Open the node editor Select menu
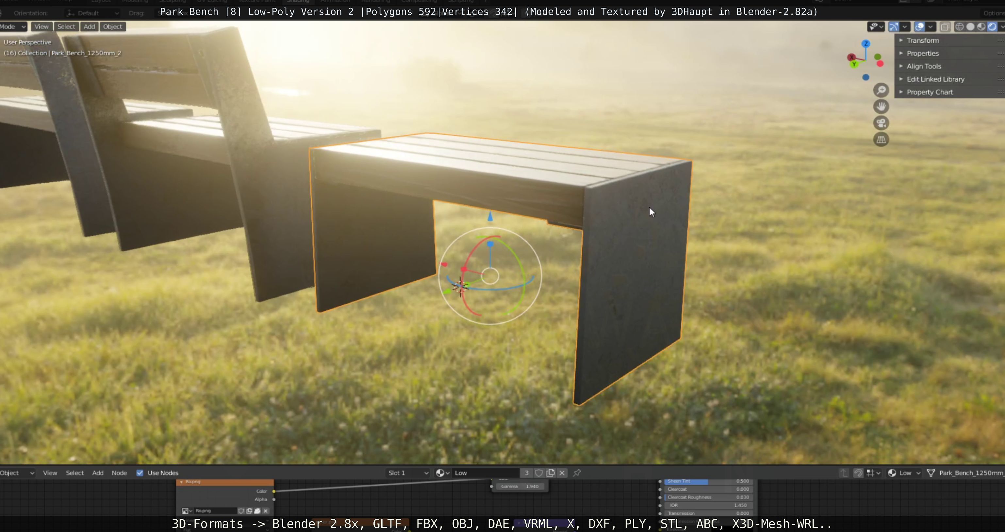Image resolution: width=1005 pixels, height=532 pixels. pyautogui.click(x=75, y=473)
